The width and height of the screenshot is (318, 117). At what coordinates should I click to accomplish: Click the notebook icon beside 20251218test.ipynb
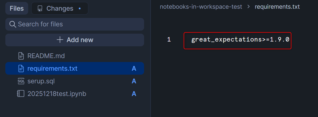[x=21, y=94]
